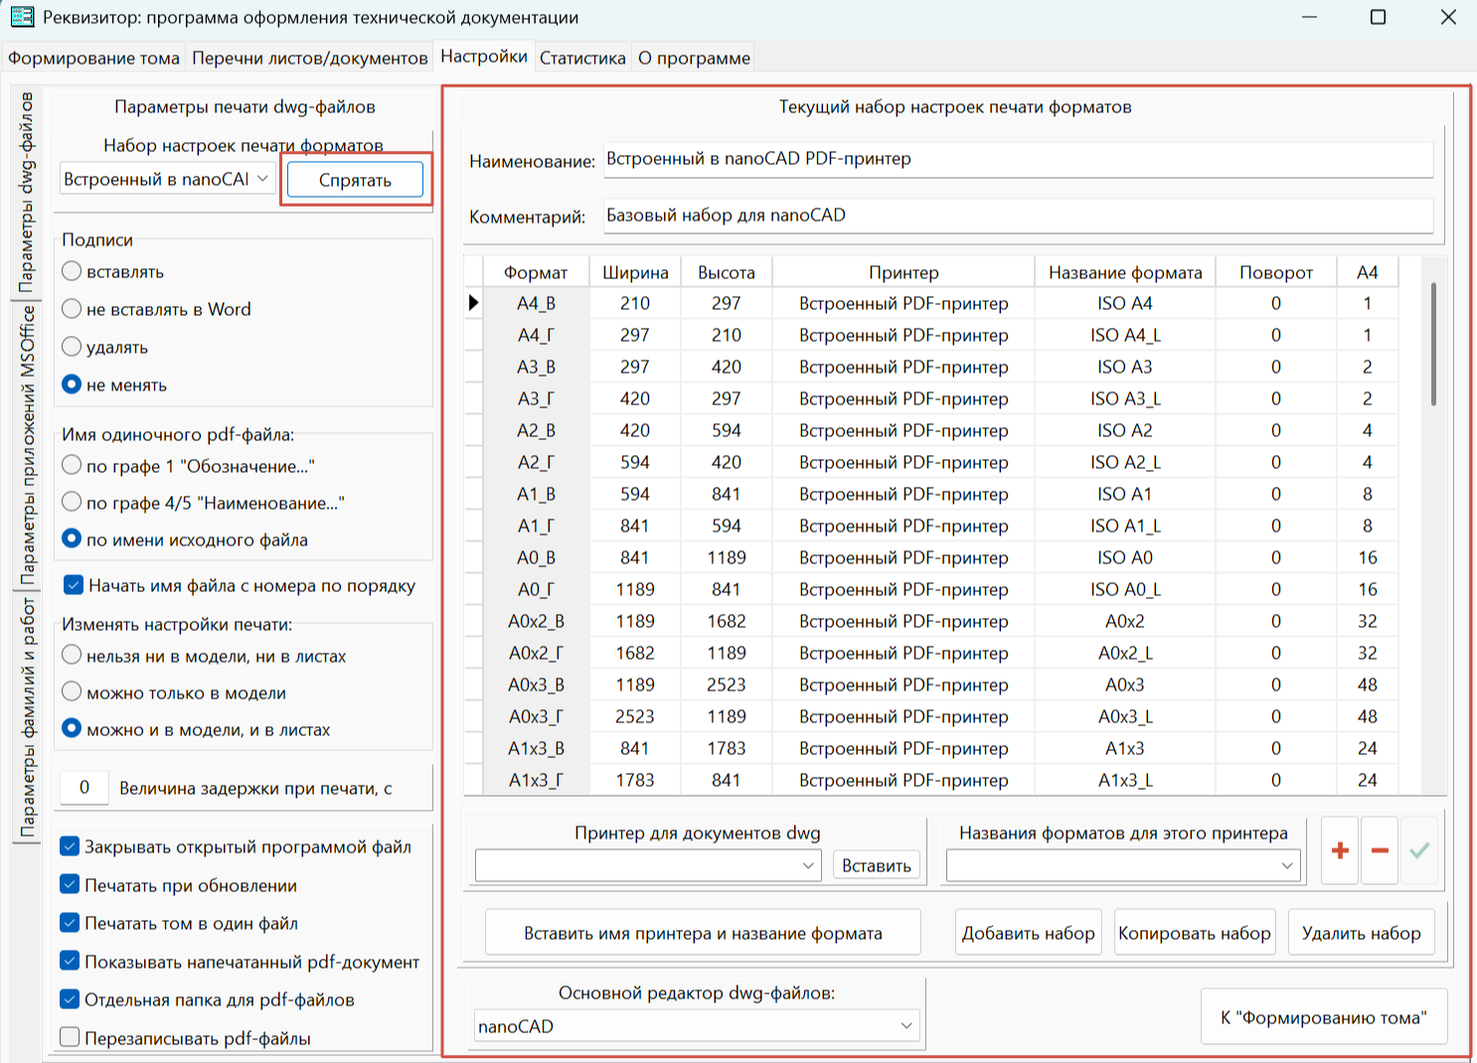Open the main dwg editor nanoCAD dropdown
This screenshot has height=1063, width=1477.
pos(697,1026)
